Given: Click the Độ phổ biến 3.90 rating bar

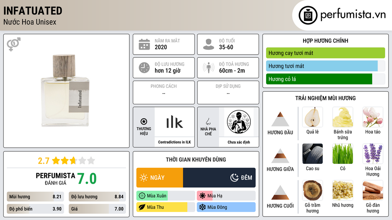Looking at the screenshot, I should pos(36,209).
